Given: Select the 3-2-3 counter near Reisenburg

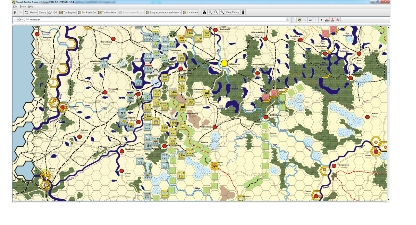Looking at the screenshot, I should (x=104, y=64).
